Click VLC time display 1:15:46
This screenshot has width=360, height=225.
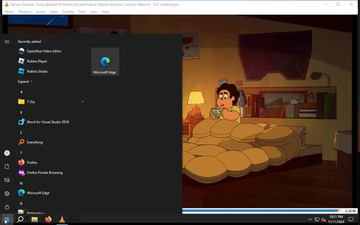tap(350, 211)
